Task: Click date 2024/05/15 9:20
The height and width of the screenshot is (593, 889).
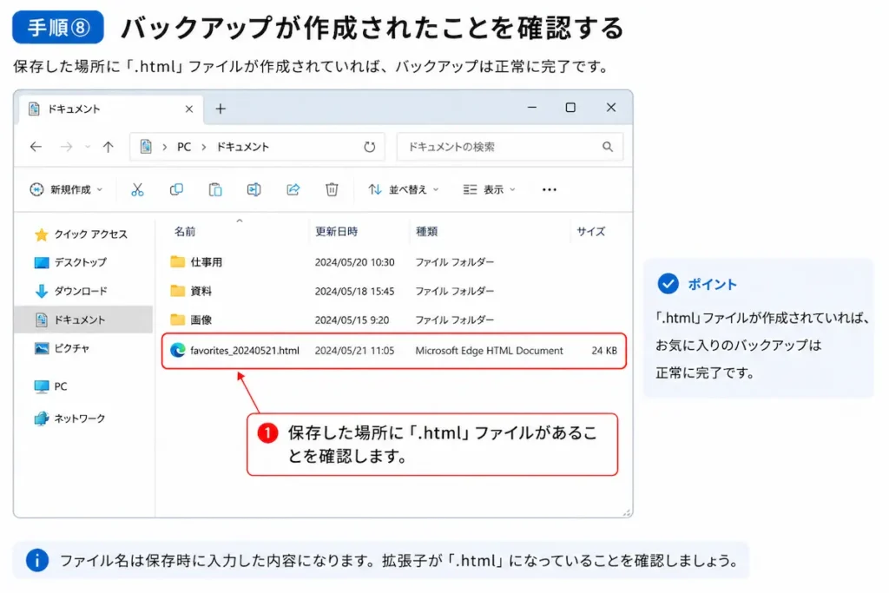Action: tap(352, 320)
